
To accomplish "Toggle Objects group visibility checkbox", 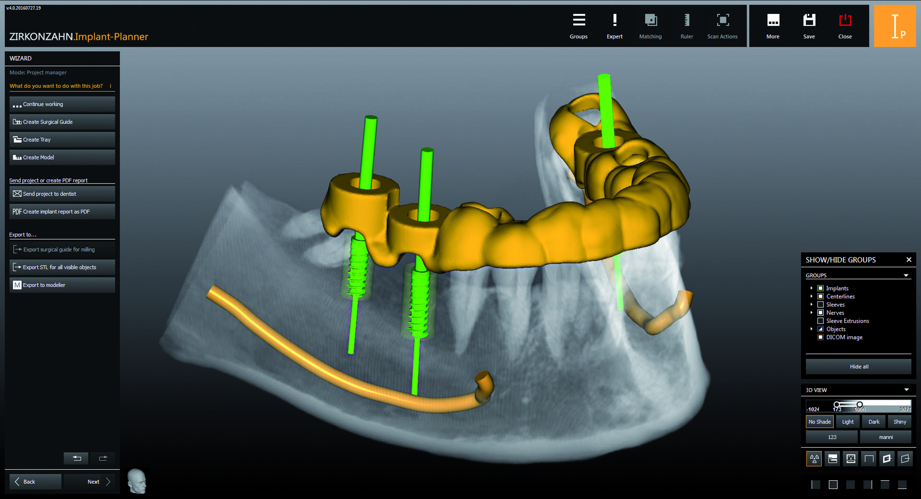I will (820, 329).
